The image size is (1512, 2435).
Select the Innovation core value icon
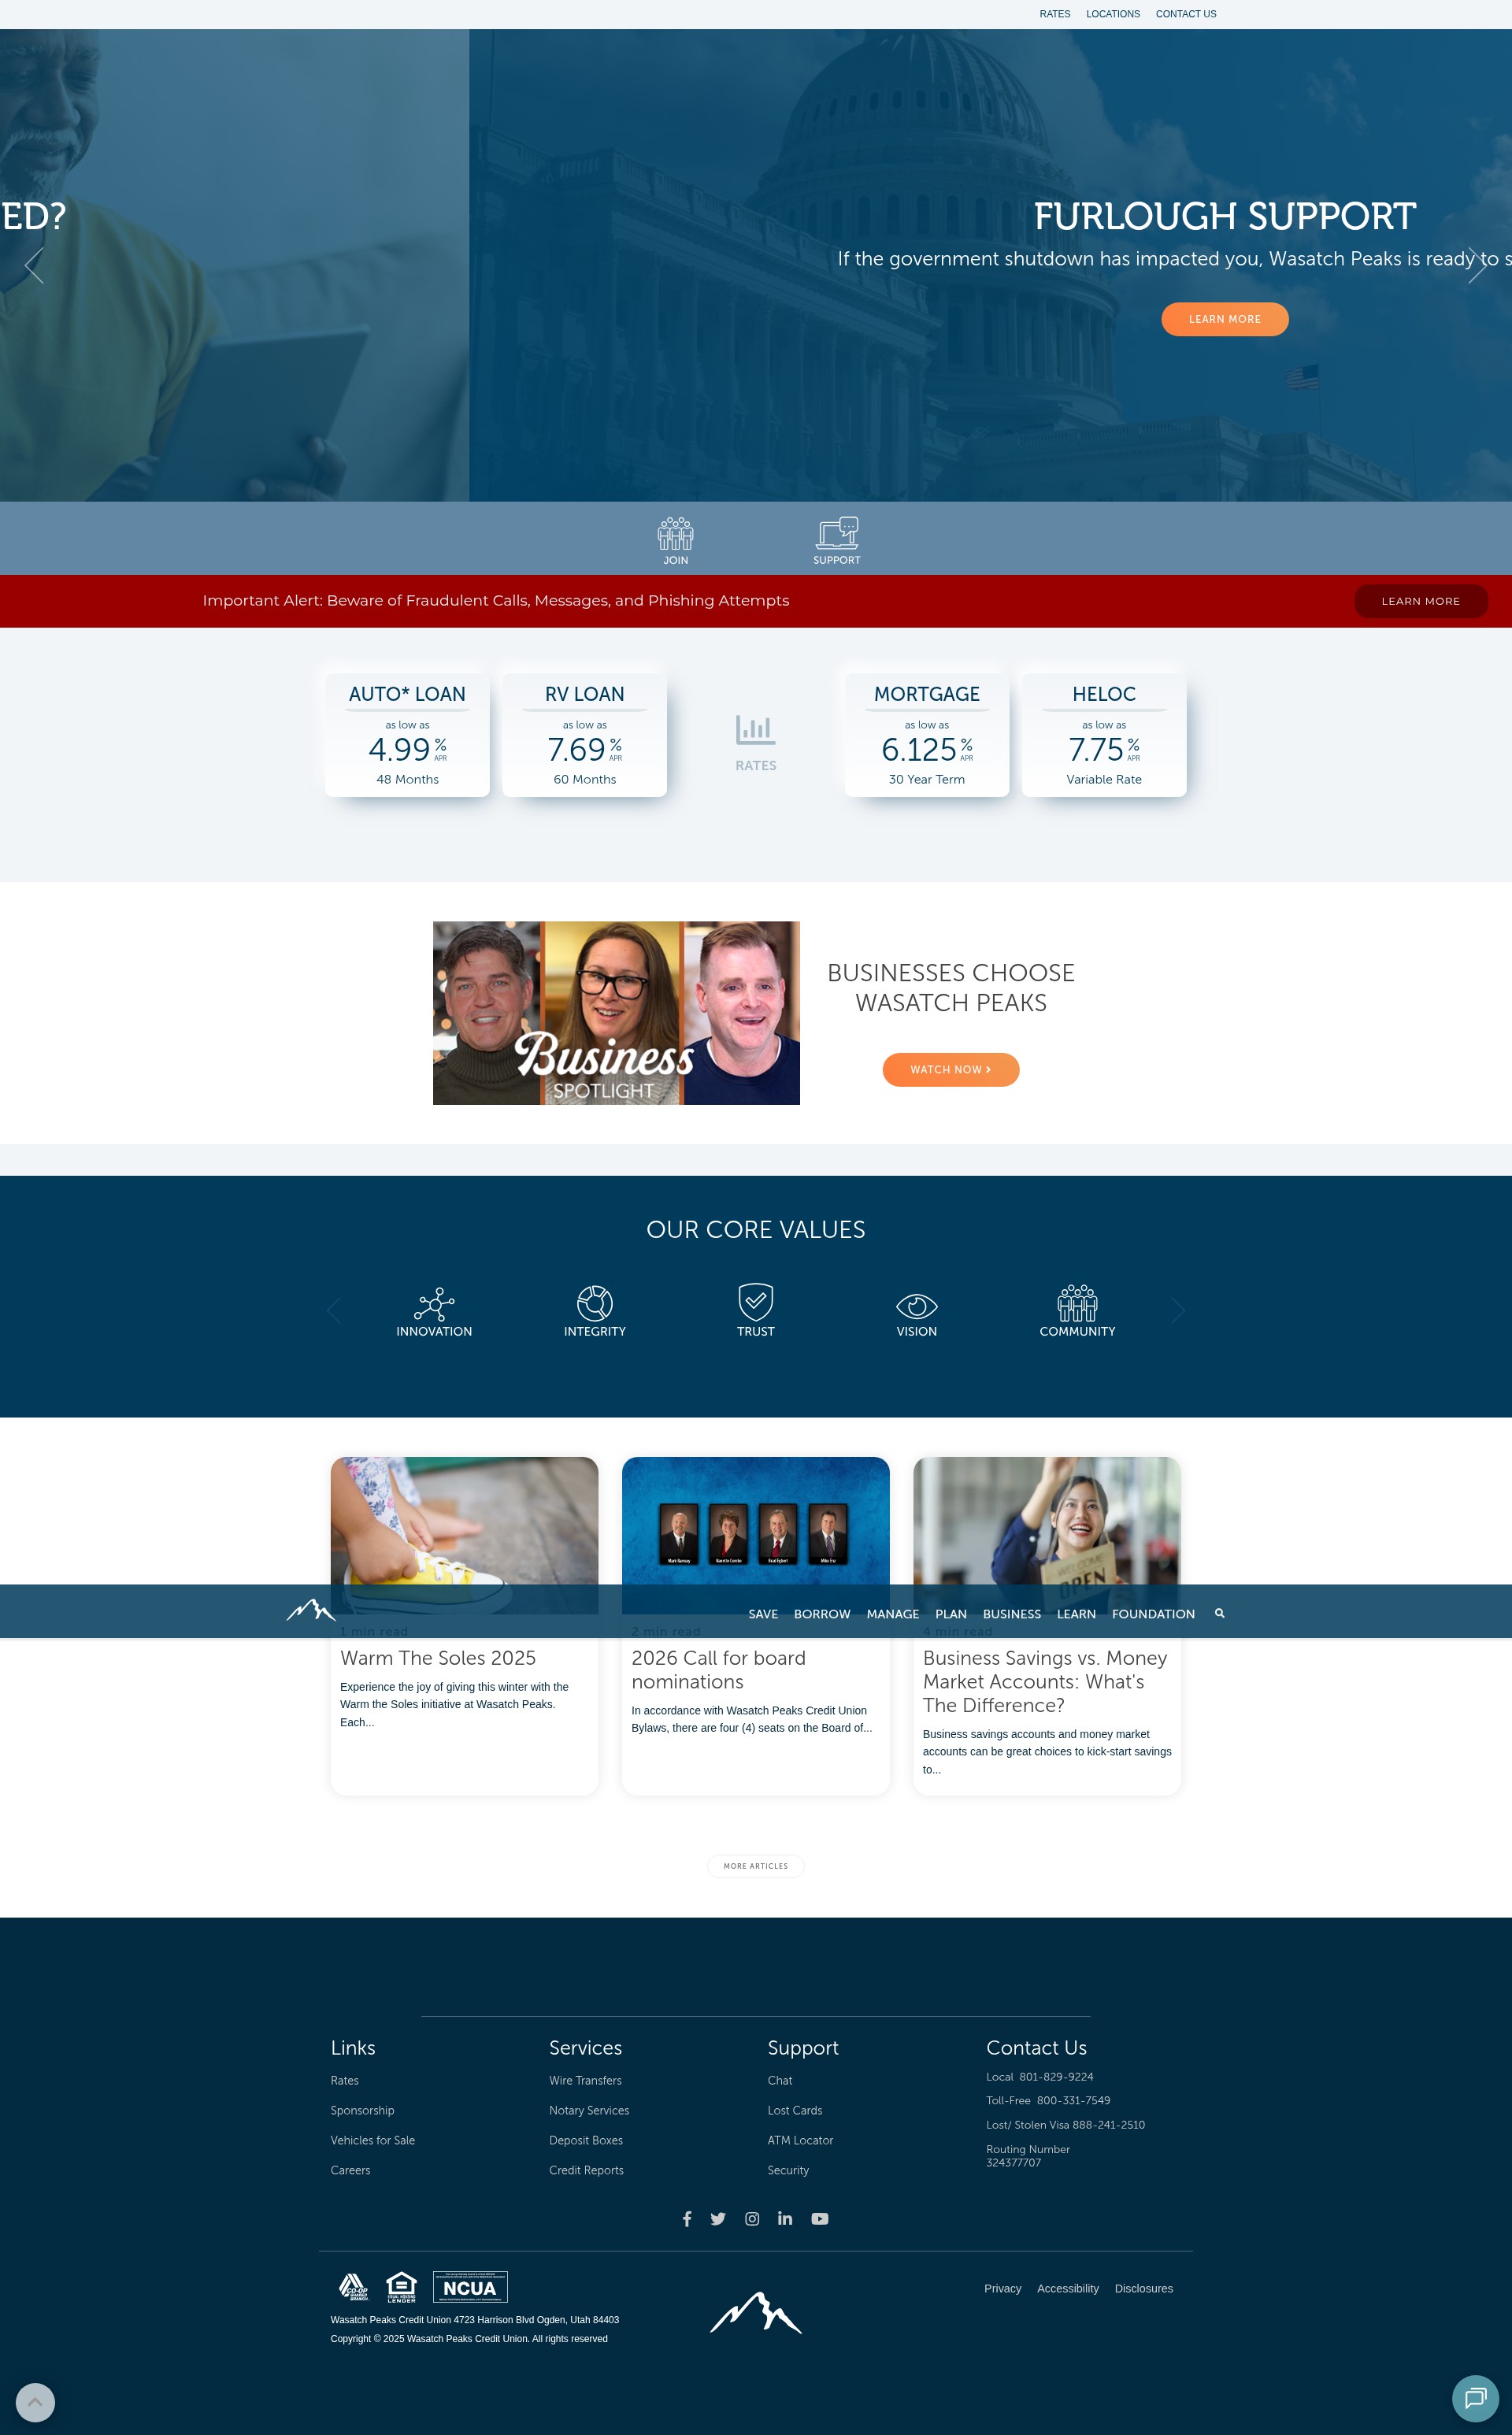tap(434, 1304)
